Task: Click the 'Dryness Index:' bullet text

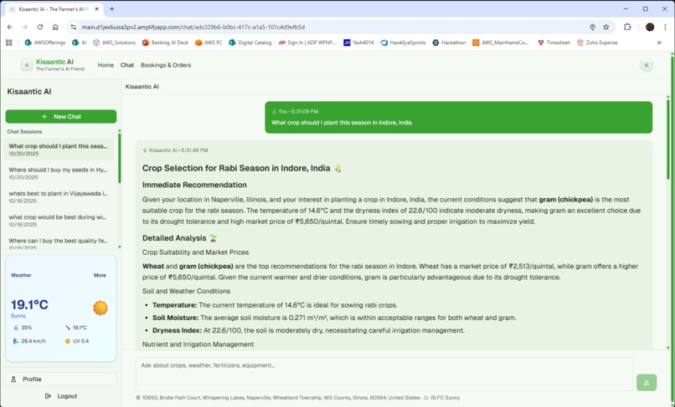Action: point(177,330)
